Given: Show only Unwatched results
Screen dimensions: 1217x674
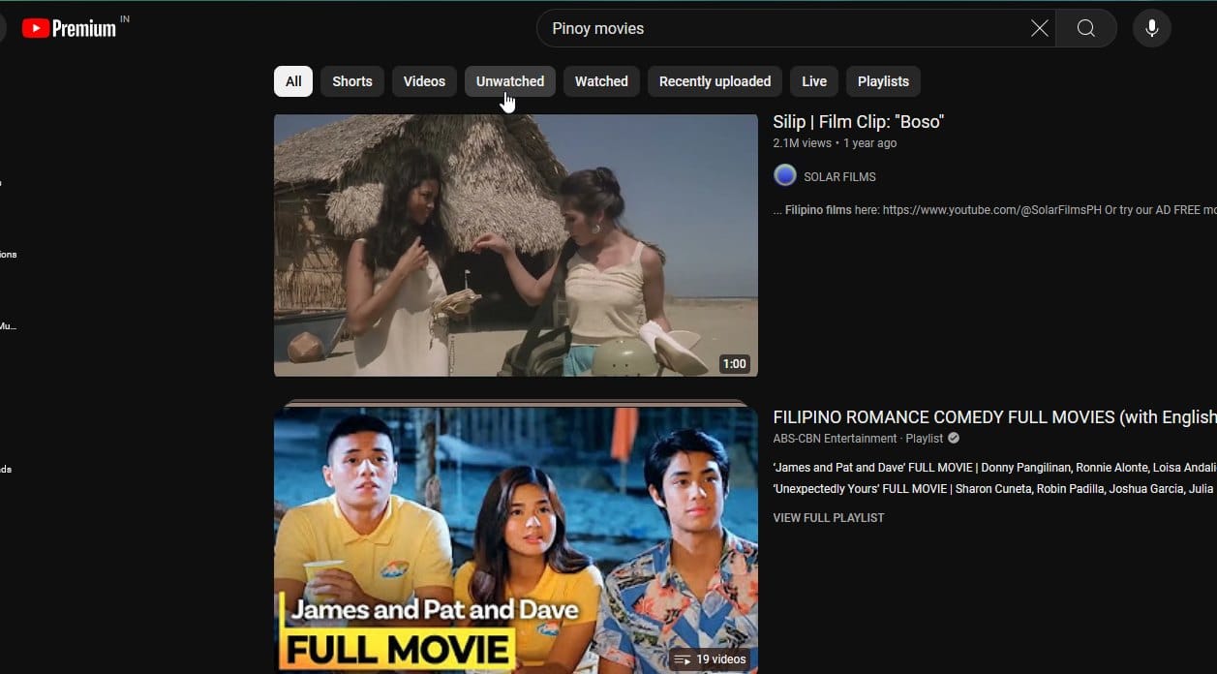Looking at the screenshot, I should pos(510,81).
